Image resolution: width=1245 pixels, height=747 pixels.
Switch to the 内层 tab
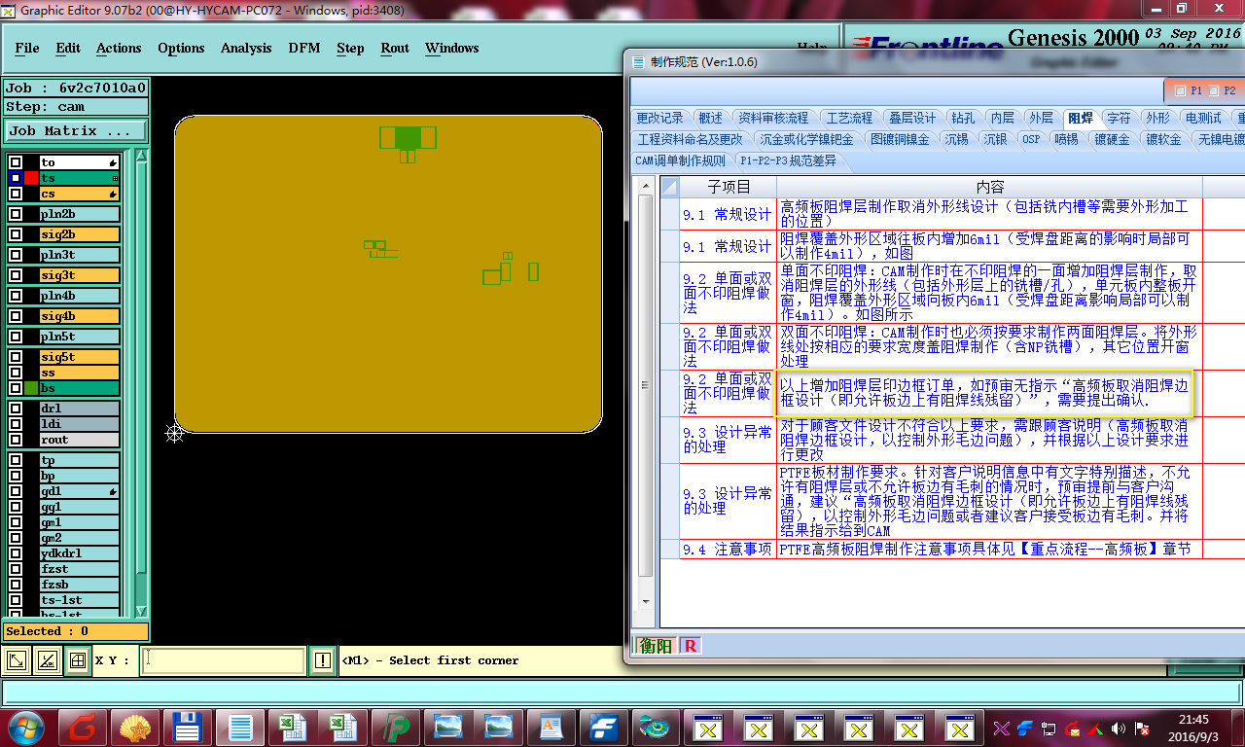click(x=1002, y=118)
